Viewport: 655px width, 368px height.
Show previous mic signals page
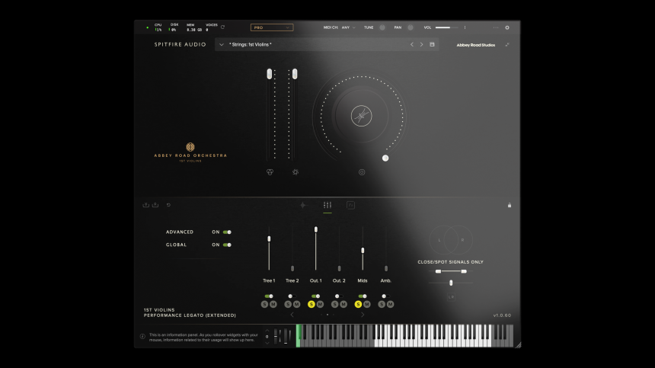292,315
